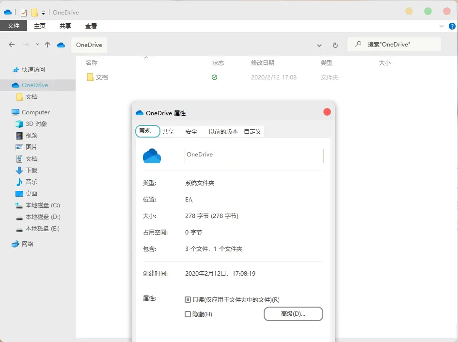The width and height of the screenshot is (458, 342).
Task: Click the 2020/2/12 17:08 date cell
Action: coord(274,77)
